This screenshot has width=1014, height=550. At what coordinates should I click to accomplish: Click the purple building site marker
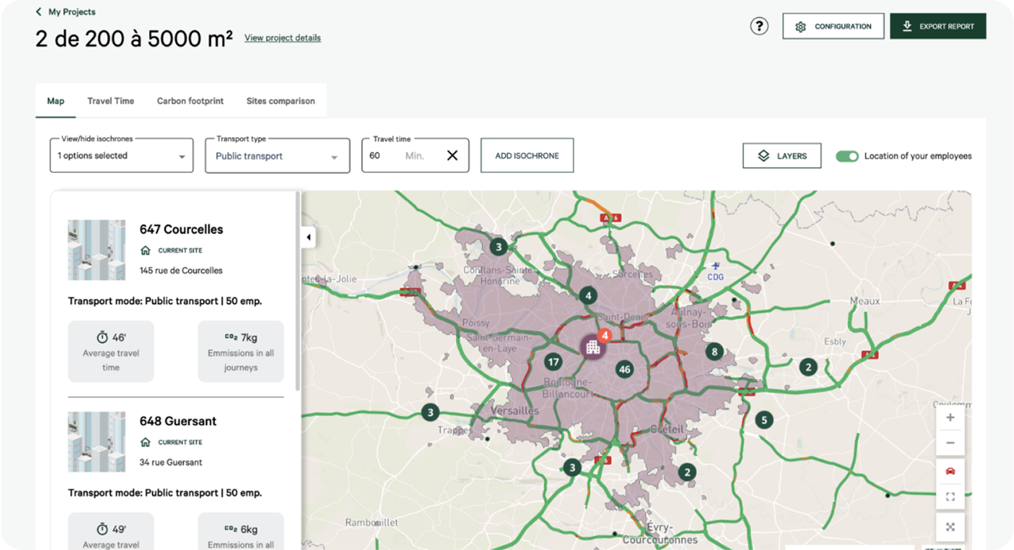[593, 347]
